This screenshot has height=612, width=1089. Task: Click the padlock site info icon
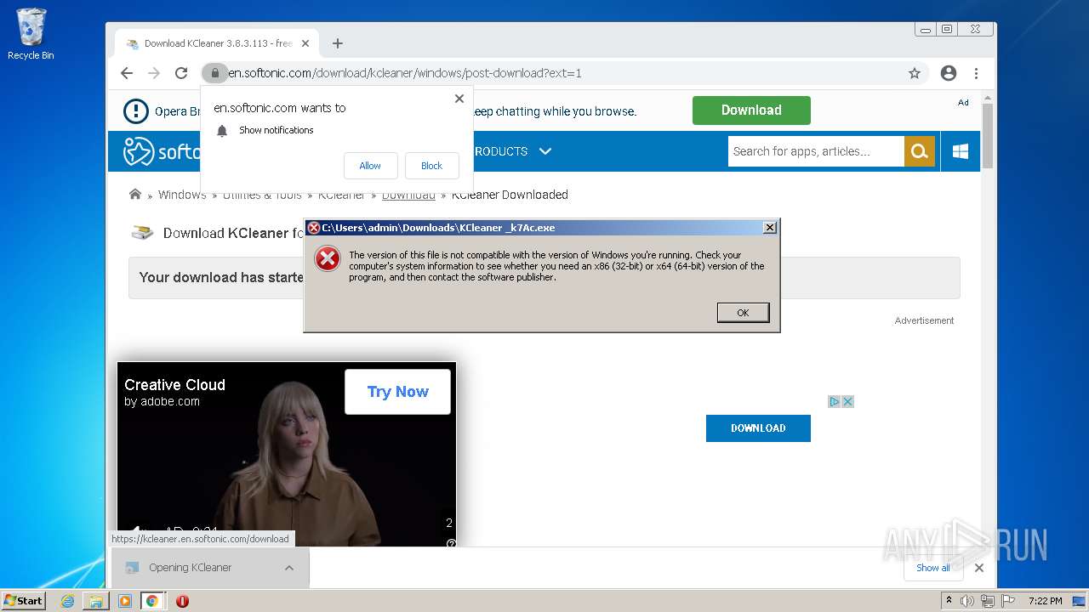[214, 73]
